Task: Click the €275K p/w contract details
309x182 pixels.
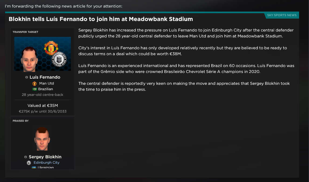Action: (43, 111)
